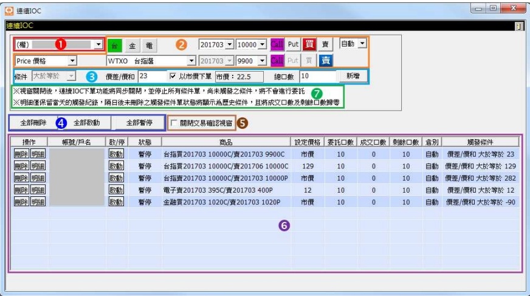Click 全部刪除 button
530x296 pixels.
pos(33,123)
